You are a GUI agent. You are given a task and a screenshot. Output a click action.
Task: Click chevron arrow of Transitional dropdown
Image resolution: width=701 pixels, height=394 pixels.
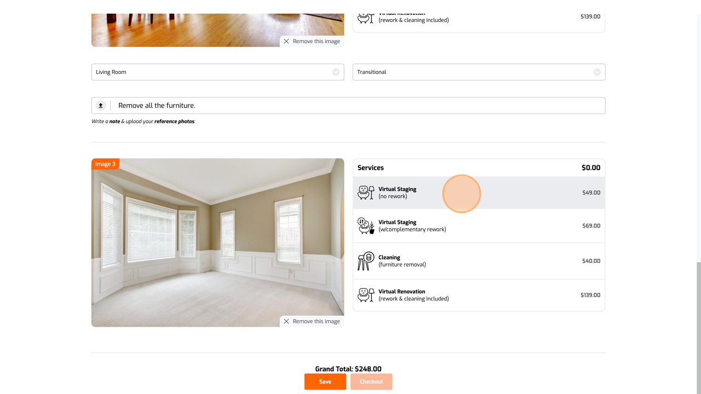click(597, 72)
